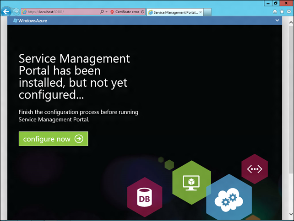Open Favorites with the star icon
This screenshot has width=294, height=221.
coord(282,11)
